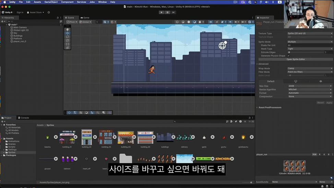
Task: Open Mesh Type dropdown
Action: pos(310,49)
